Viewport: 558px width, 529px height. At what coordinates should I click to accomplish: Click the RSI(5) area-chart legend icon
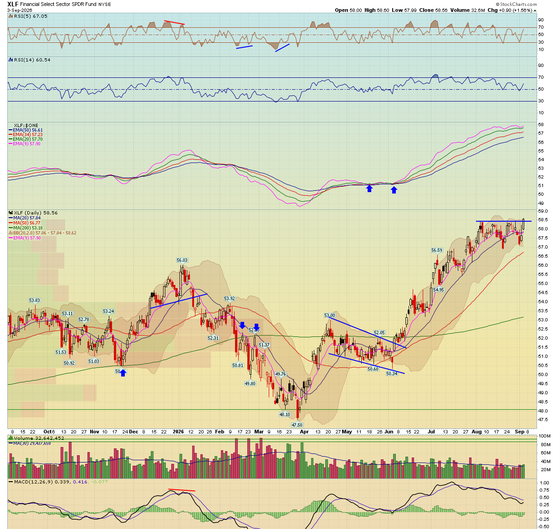10,16
